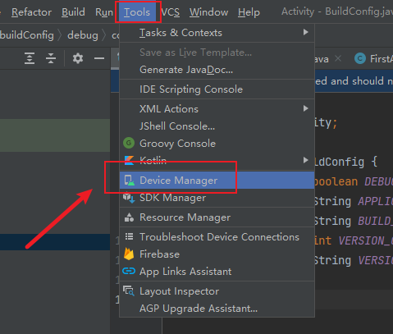This screenshot has width=393, height=334.
Task: Click the Layout Inspector magnifier icon
Action: click(x=129, y=291)
